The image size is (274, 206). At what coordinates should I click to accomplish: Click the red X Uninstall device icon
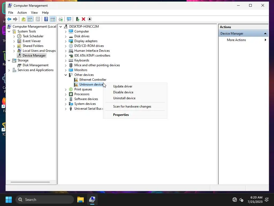[x=83, y=19]
